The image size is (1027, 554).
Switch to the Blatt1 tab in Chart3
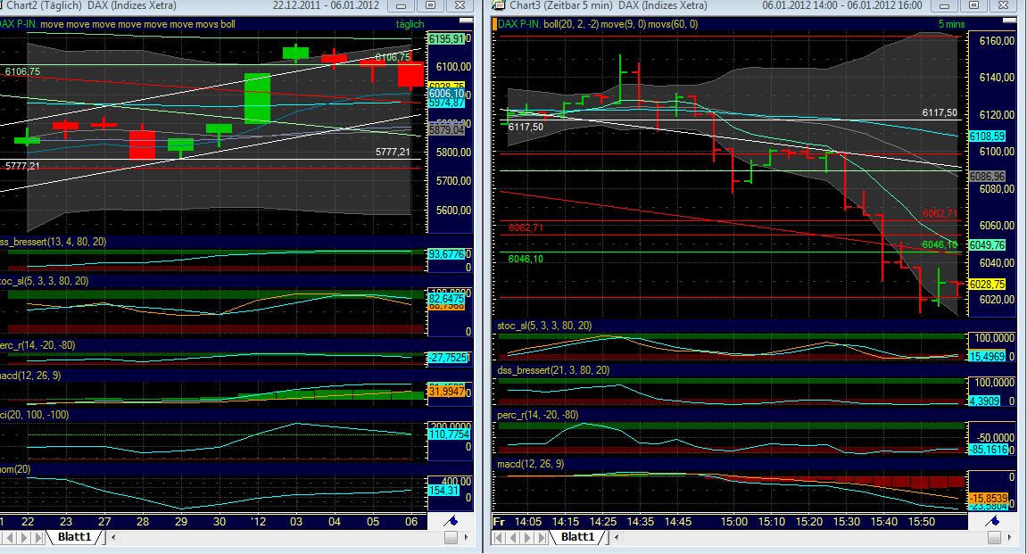(x=576, y=536)
